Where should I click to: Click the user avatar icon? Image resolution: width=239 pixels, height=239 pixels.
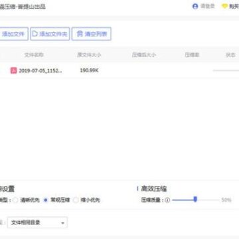[195, 6]
